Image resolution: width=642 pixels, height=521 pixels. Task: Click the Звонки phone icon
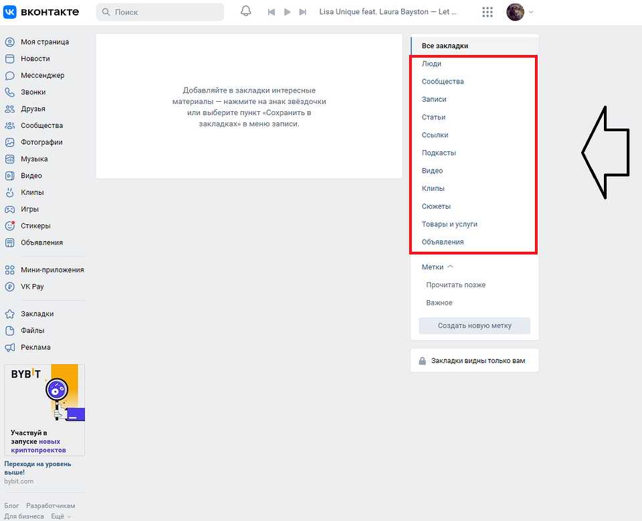(x=10, y=92)
